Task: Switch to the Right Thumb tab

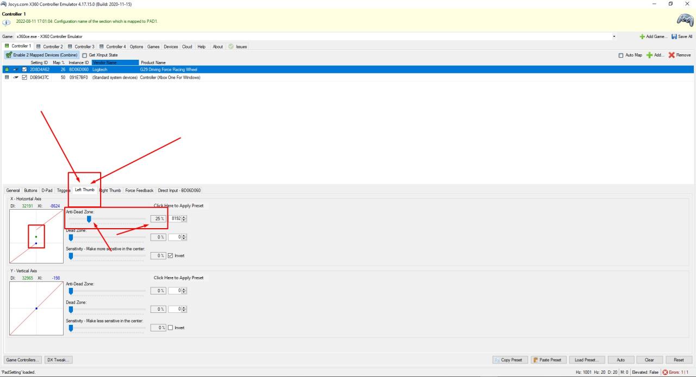Action: (110, 191)
